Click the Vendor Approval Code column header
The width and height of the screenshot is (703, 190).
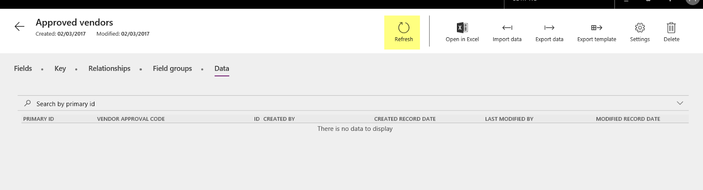click(131, 119)
